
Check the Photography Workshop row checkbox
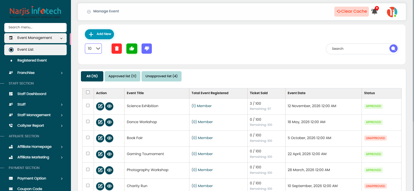click(88, 170)
